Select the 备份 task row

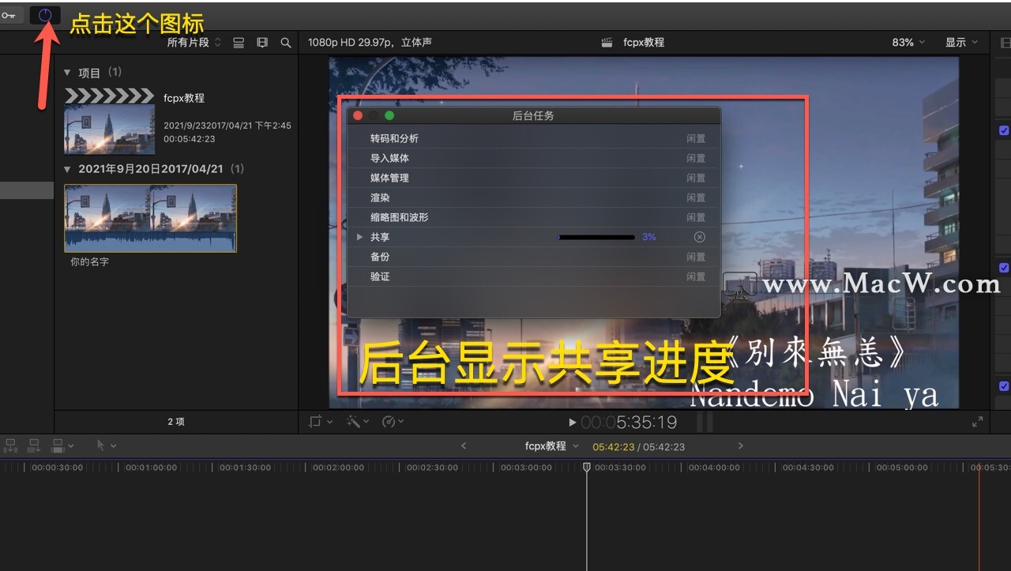pos(533,257)
